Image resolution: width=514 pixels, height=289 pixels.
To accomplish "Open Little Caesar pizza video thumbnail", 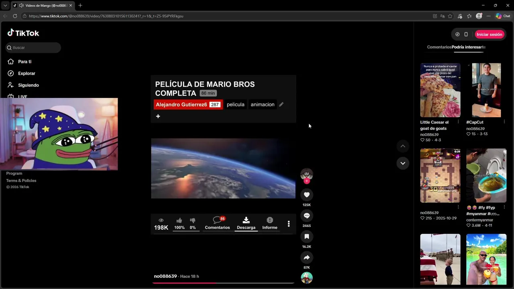I will point(440,90).
